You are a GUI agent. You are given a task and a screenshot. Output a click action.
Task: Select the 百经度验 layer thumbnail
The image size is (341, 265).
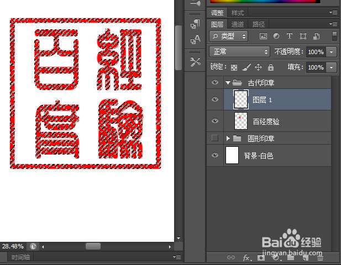click(241, 121)
